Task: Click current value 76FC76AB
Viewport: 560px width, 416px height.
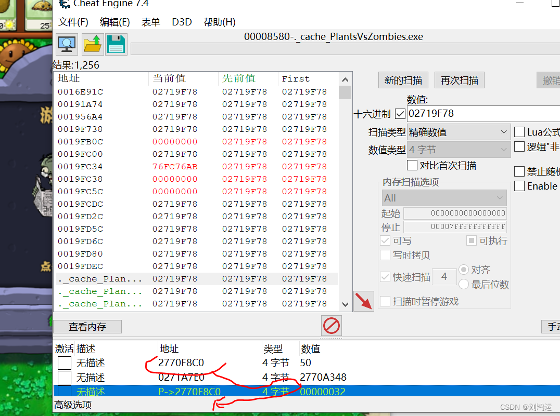Action: click(x=175, y=167)
